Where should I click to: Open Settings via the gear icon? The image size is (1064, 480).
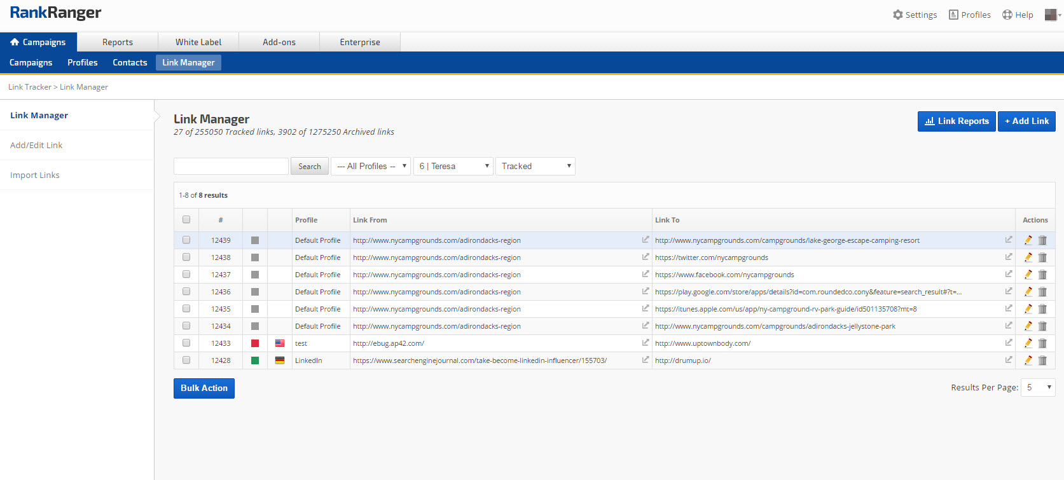point(897,15)
